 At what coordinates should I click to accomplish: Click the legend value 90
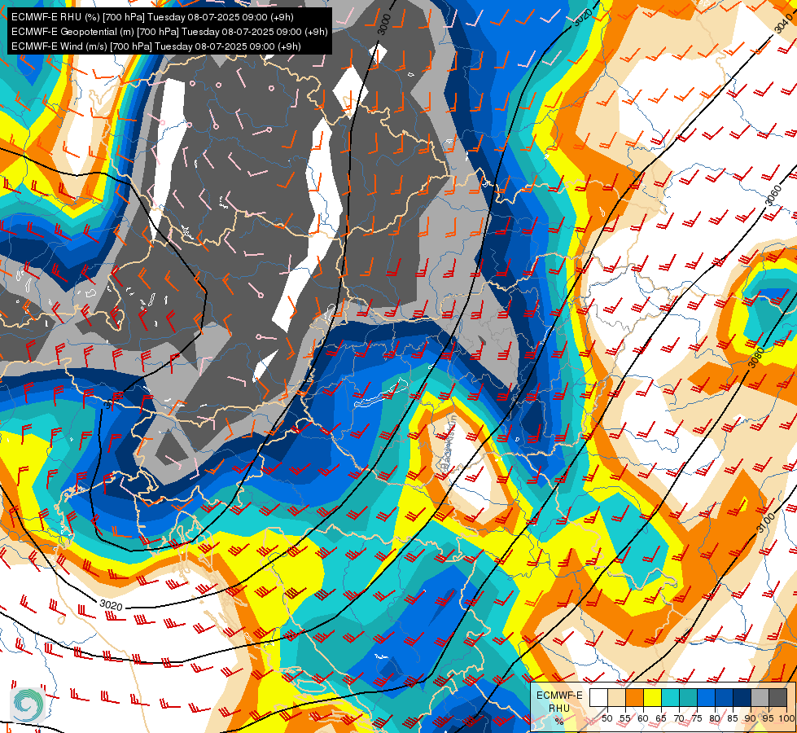click(x=751, y=718)
